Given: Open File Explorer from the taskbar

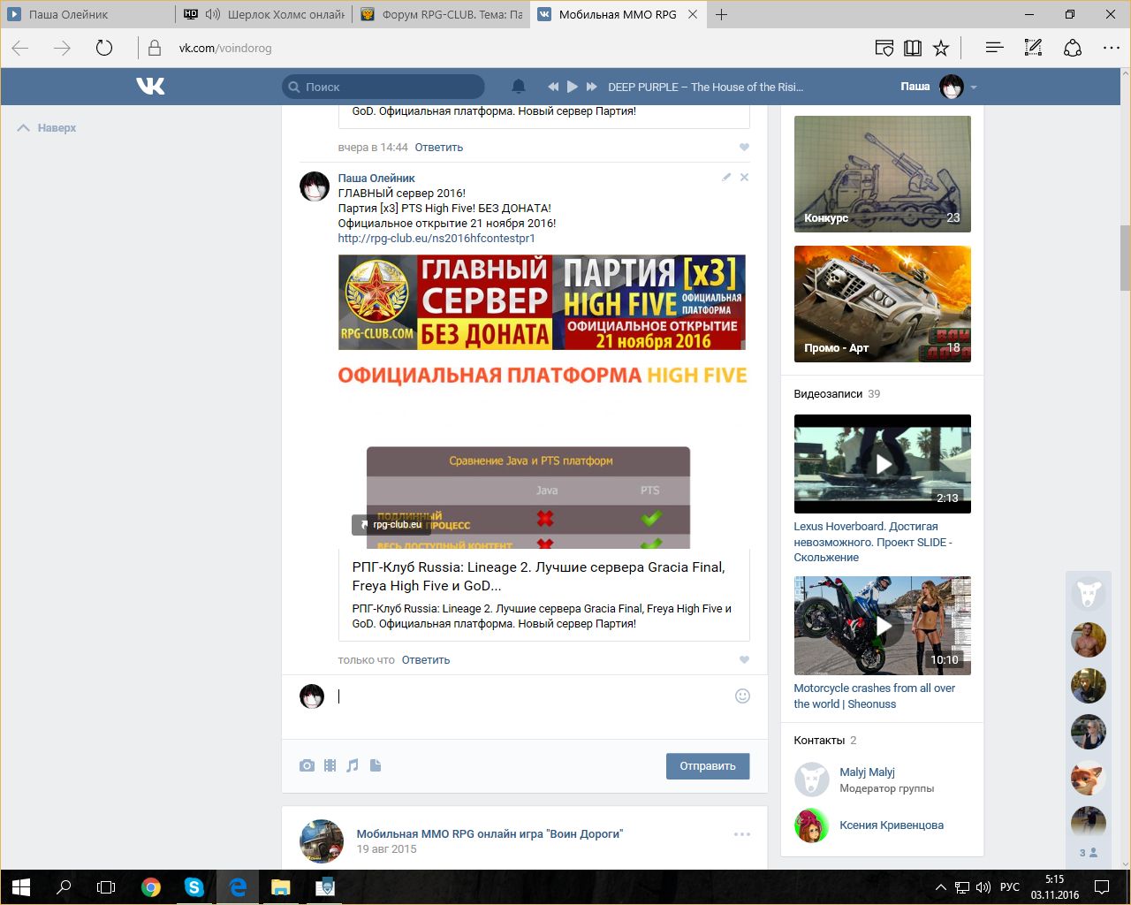Looking at the screenshot, I should 280,887.
